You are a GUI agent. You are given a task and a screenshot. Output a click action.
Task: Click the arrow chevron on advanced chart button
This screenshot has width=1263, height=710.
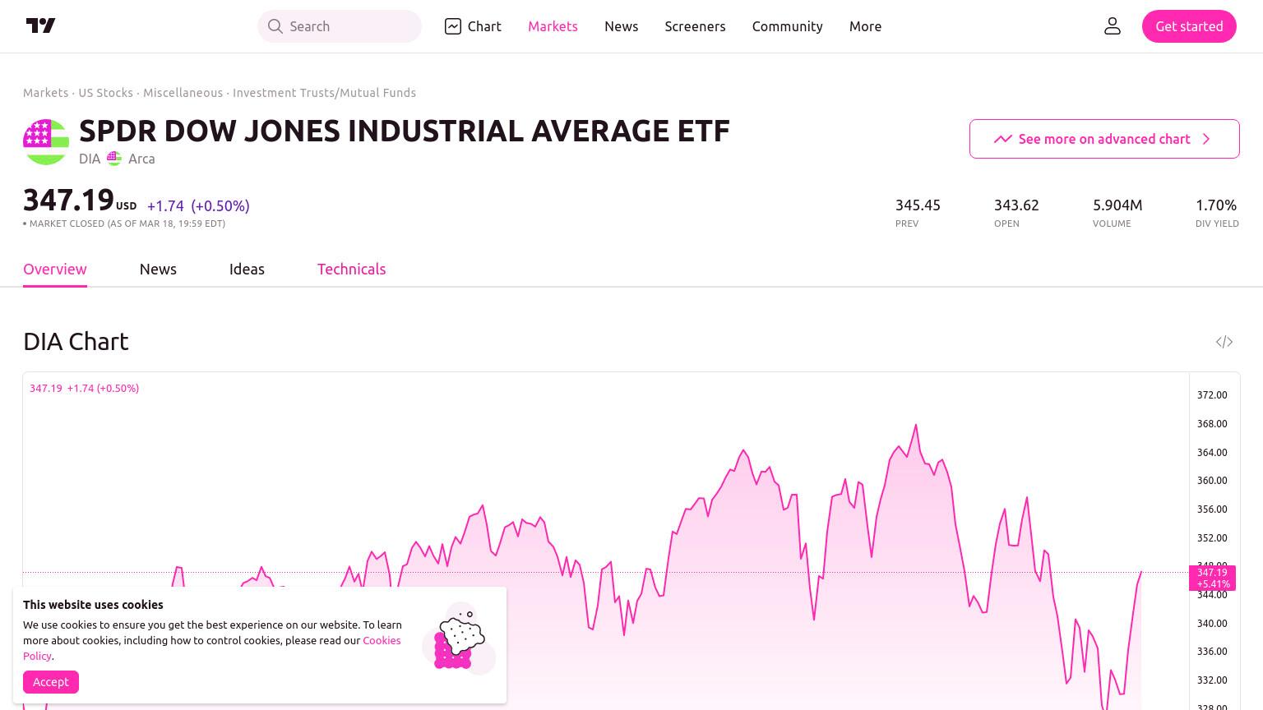point(1206,139)
